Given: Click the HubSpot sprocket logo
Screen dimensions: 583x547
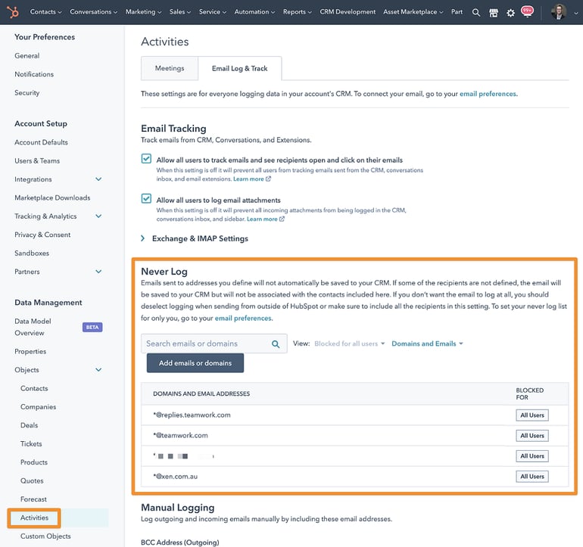Looking at the screenshot, I should (13, 12).
